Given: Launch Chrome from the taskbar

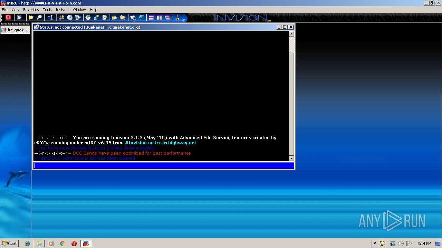Looking at the screenshot, I should click(x=63, y=244).
